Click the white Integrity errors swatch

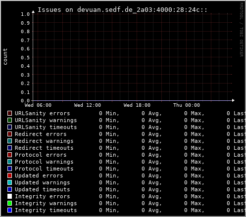[x=10, y=196]
